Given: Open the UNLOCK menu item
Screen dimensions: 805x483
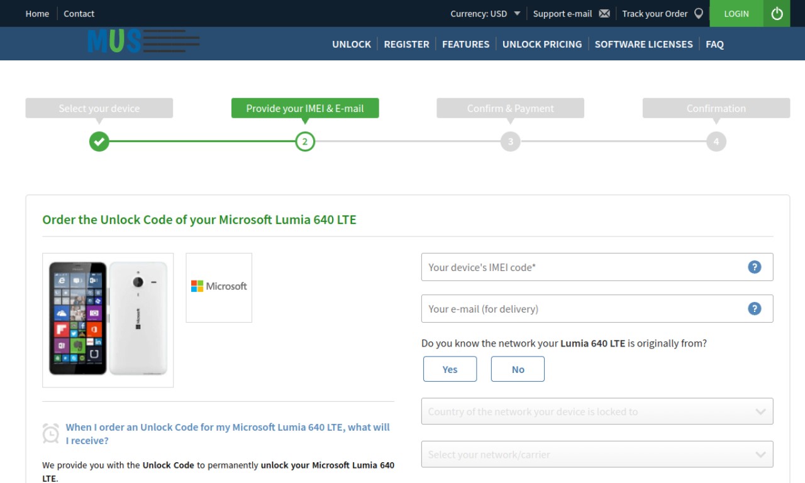Looking at the screenshot, I should click(x=352, y=44).
